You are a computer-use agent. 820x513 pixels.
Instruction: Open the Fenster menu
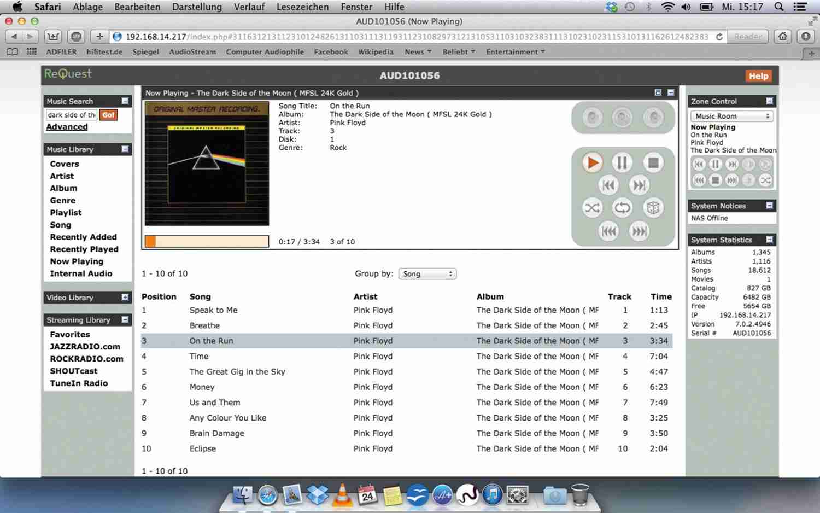tap(356, 7)
